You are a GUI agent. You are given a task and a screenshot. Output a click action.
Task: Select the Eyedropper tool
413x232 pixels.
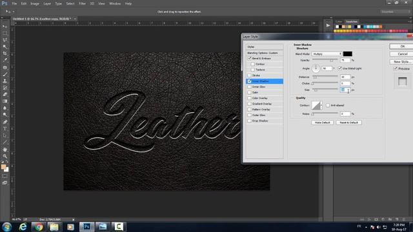(5, 60)
